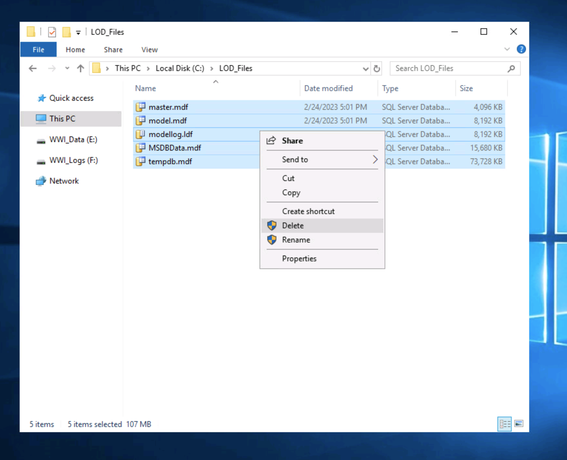Viewport: 567px width, 460px height.
Task: Switch to the View ribbon tab
Action: click(x=149, y=49)
